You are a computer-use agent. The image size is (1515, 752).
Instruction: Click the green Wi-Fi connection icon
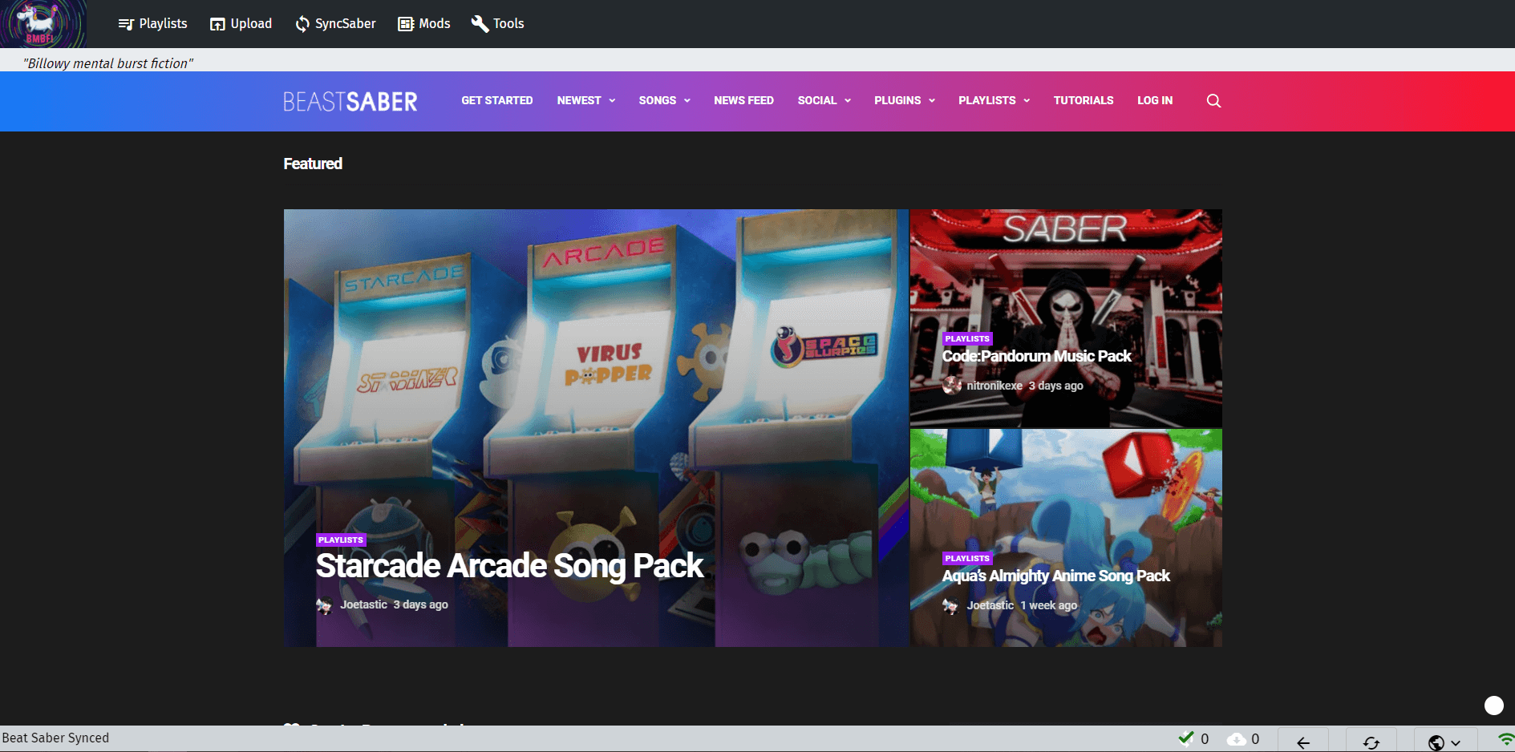point(1506,739)
